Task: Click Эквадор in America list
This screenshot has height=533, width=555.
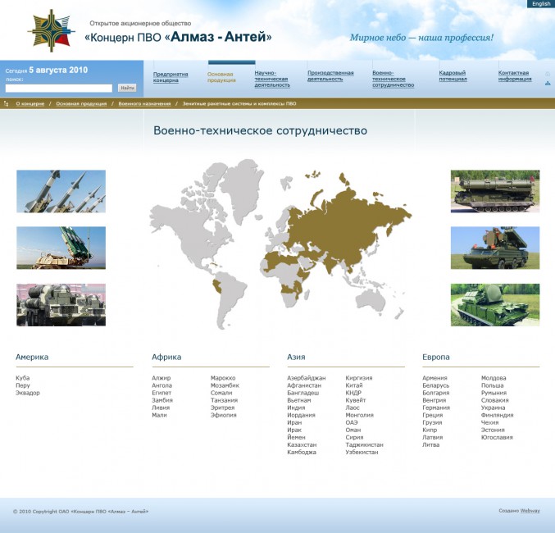Action: point(28,393)
